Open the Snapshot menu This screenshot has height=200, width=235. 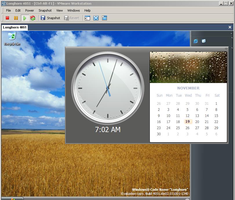[45, 10]
